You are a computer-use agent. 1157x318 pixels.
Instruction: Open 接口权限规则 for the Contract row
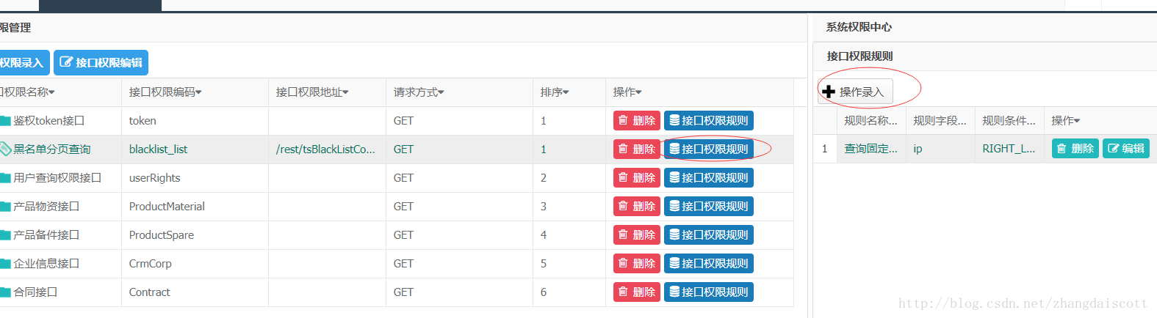pos(709,292)
